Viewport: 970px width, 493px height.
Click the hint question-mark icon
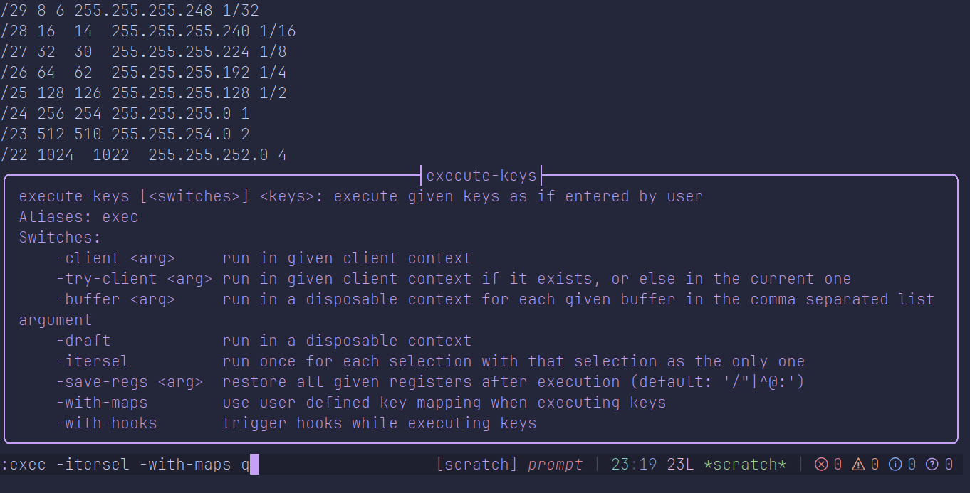(932, 465)
